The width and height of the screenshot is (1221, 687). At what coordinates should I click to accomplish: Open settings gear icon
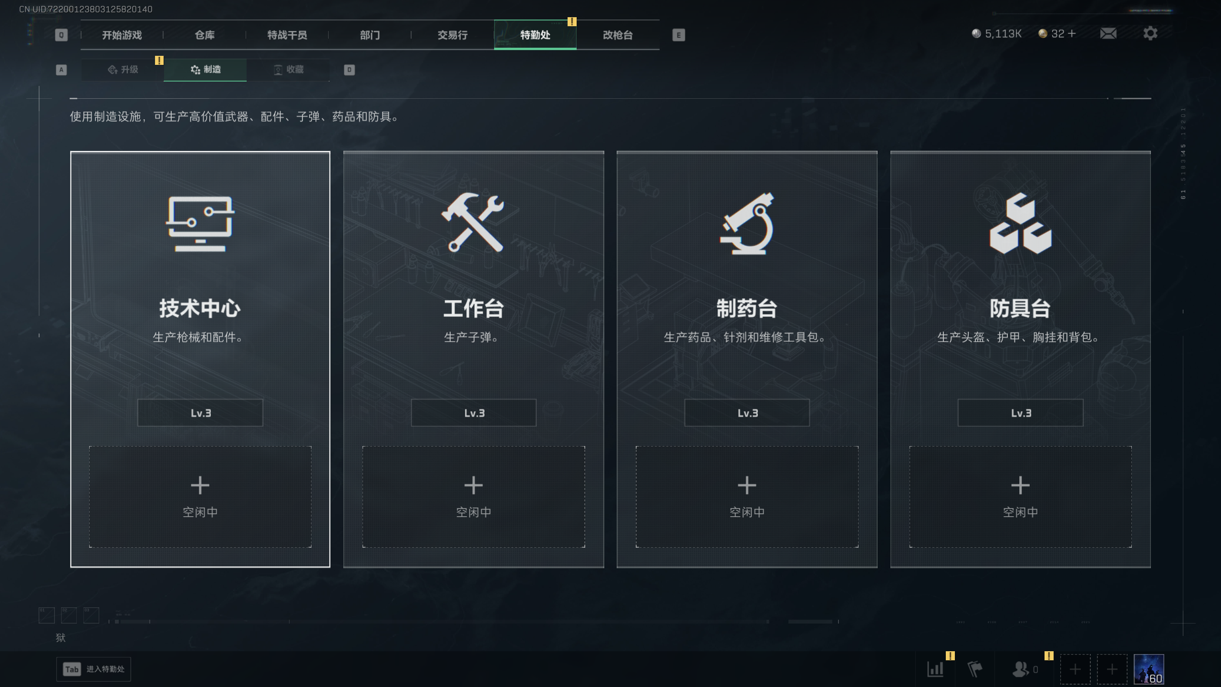coord(1150,33)
